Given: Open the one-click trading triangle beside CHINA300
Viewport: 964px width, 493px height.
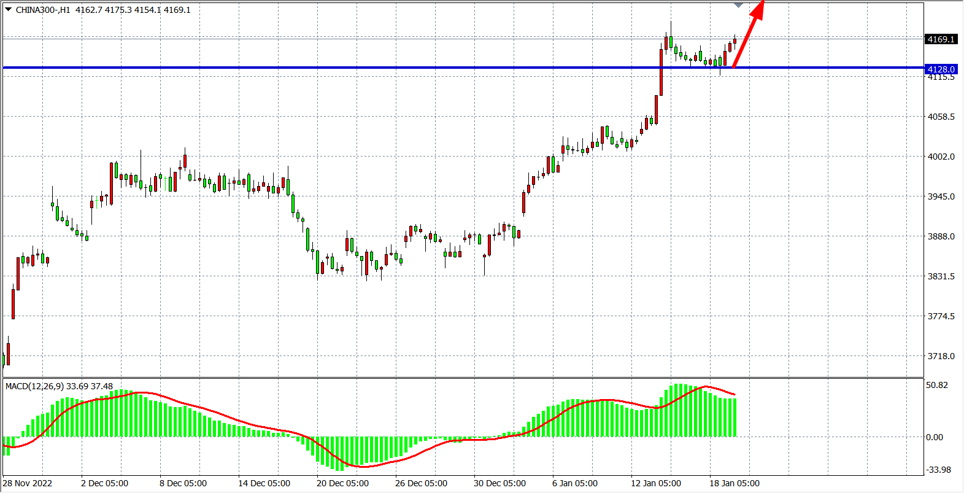Looking at the screenshot, I should 8,10.
